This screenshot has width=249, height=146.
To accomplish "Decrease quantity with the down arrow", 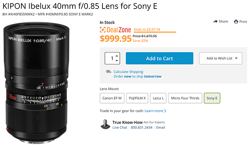I will coord(117,61).
